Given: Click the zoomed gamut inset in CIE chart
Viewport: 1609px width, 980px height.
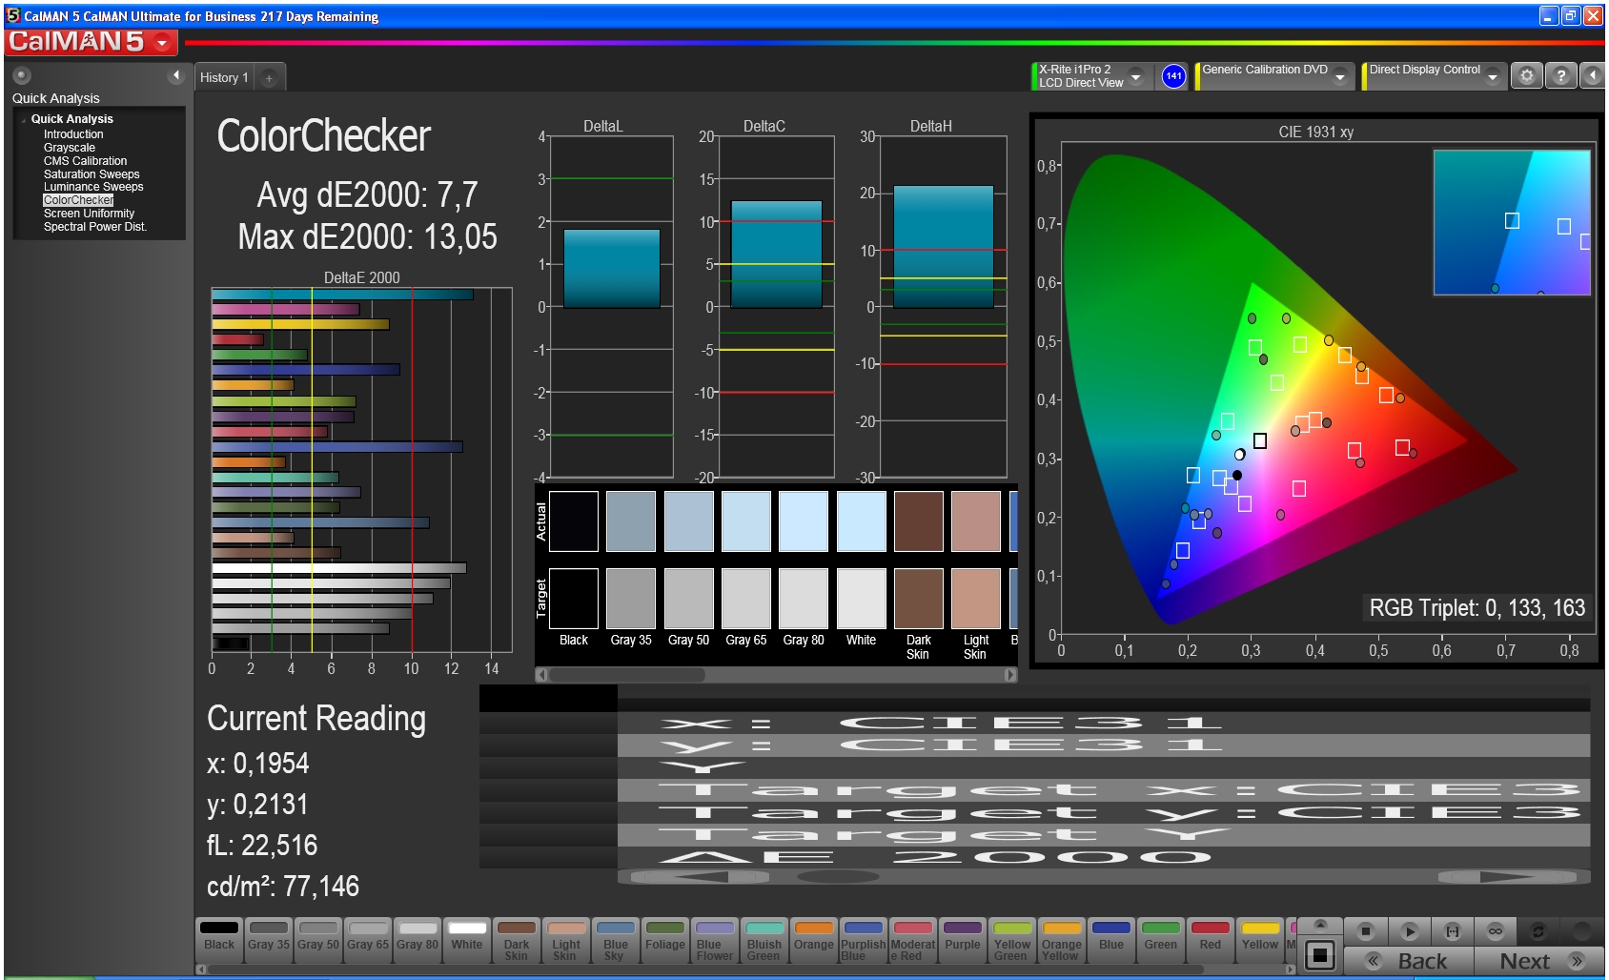Looking at the screenshot, I should point(1512,222).
